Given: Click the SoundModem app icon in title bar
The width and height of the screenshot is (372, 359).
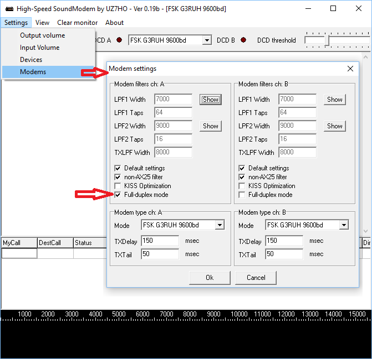Looking at the screenshot, I should point(9,9).
